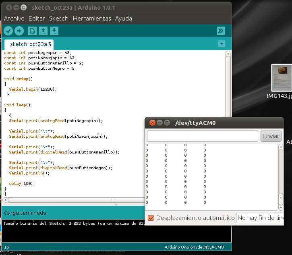Save sketch with the Save down-arrow icon
292x255 pixels.
(x=54, y=31)
